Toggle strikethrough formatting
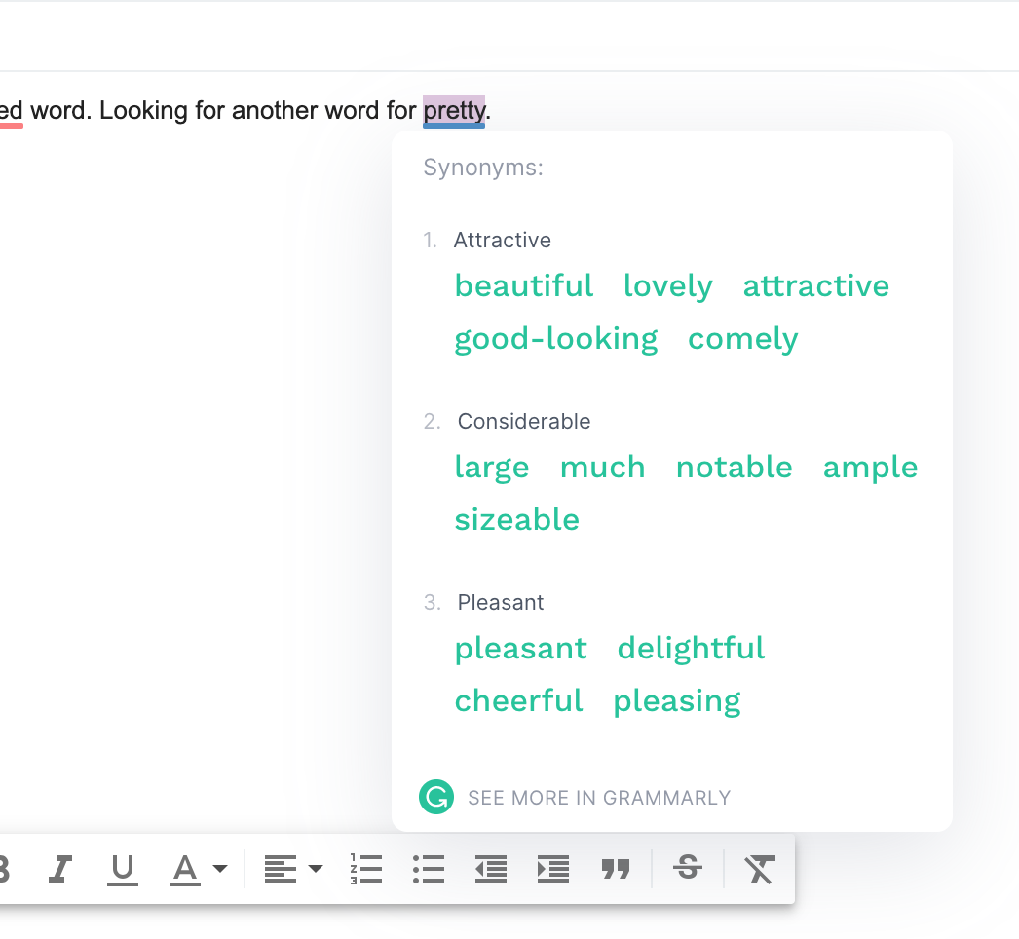Screen dimensions: 1019x939 coord(688,868)
